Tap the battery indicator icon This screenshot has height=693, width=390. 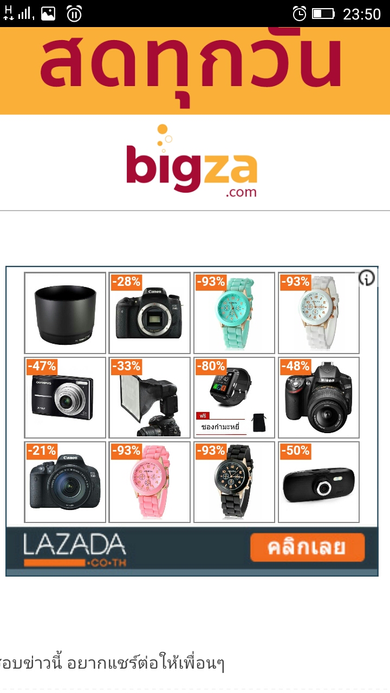point(323,14)
